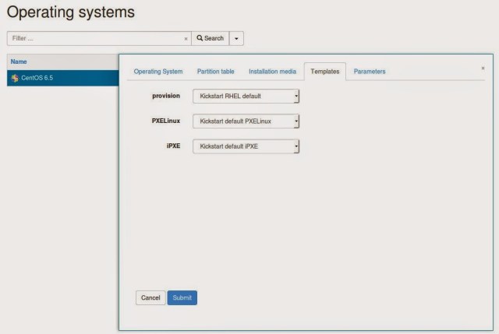This screenshot has height=334, width=499.
Task: Click the Operating systems page heading
Action: pyautogui.click(x=70, y=12)
